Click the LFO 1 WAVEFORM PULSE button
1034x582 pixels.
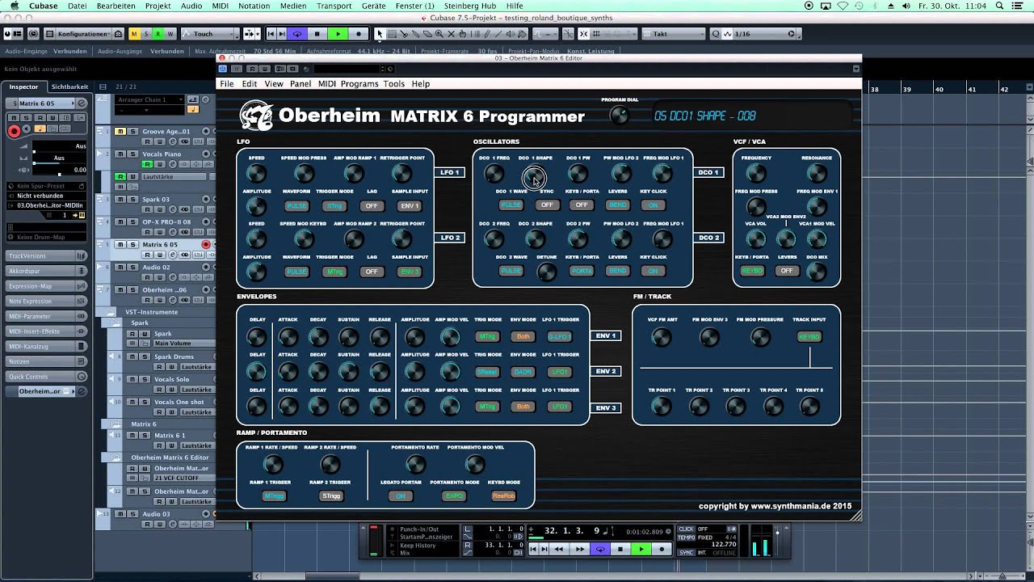[296, 205]
